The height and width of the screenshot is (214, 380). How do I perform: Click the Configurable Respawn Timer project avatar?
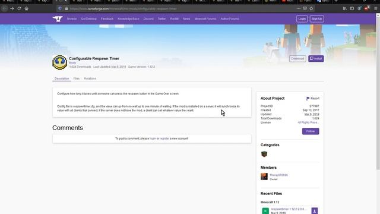point(59,62)
